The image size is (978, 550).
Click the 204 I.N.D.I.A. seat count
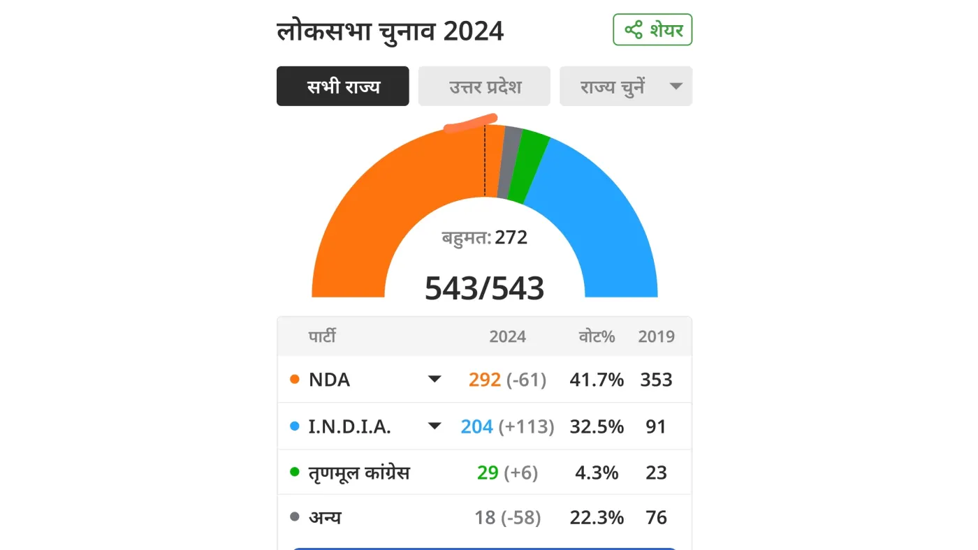[x=477, y=426]
